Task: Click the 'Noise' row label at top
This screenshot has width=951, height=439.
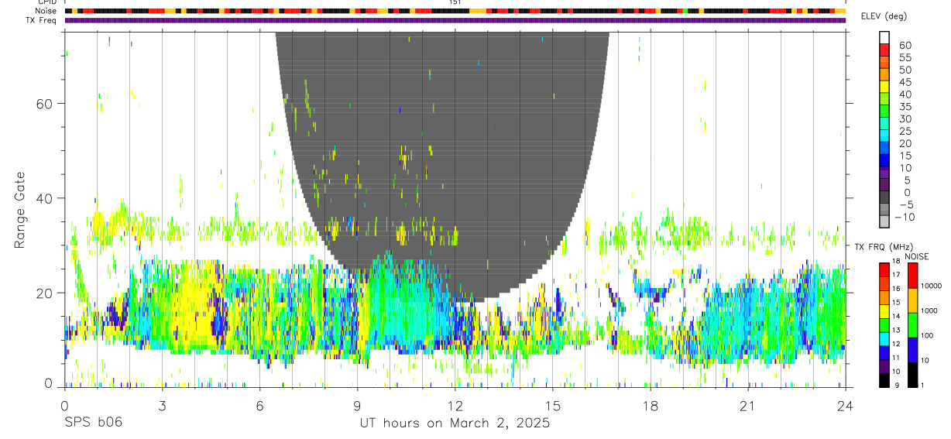Action: click(47, 12)
